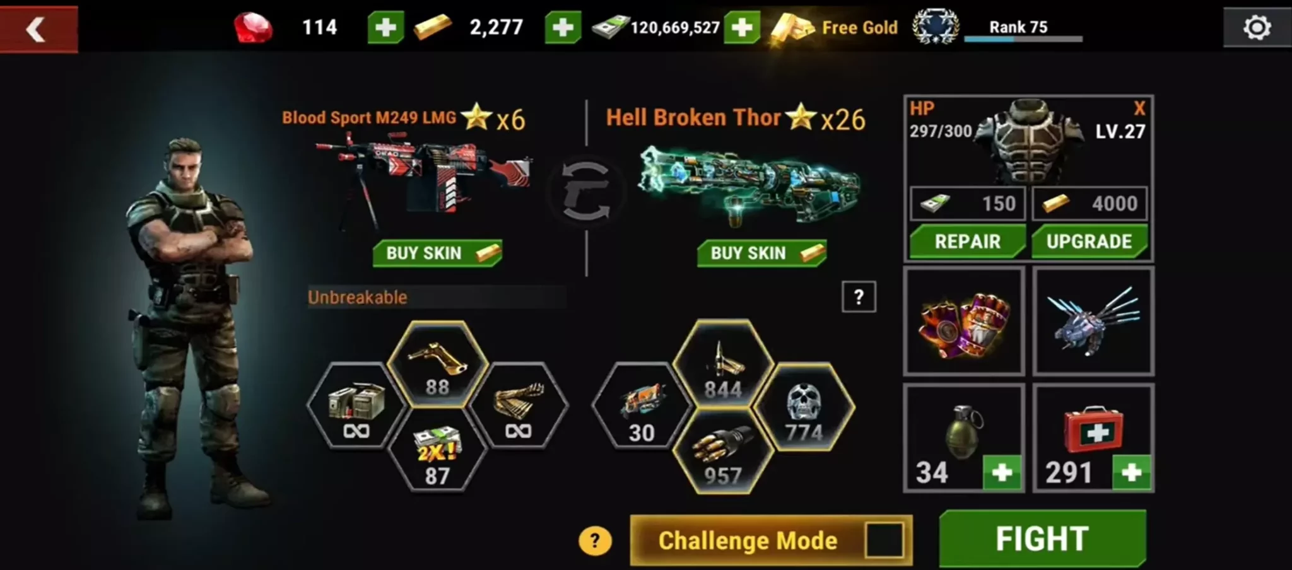Open the Challenge Mode yellow help icon
The width and height of the screenshot is (1292, 570).
point(595,541)
